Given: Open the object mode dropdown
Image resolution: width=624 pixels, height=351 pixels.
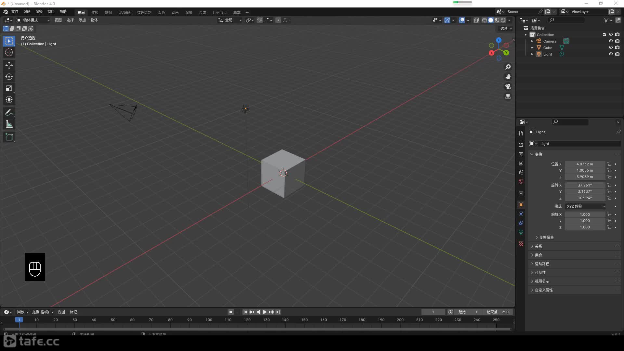Looking at the screenshot, I should [33, 20].
